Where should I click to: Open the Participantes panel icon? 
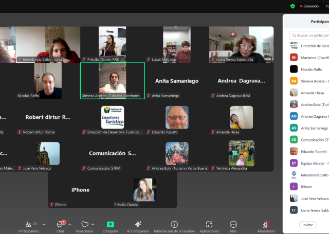(x=28, y=224)
